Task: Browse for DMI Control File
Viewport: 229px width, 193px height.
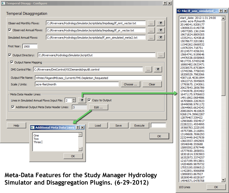Action: (x=148, y=70)
